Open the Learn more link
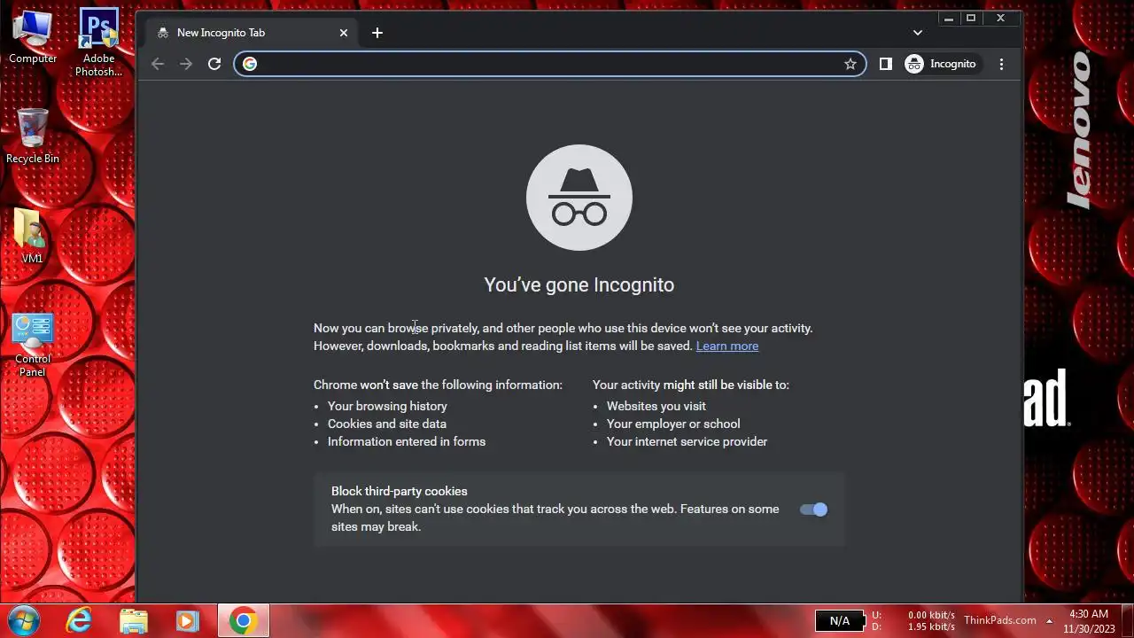The width and height of the screenshot is (1134, 638). (727, 346)
